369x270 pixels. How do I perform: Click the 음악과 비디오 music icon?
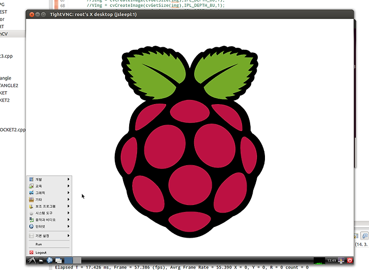click(31, 220)
